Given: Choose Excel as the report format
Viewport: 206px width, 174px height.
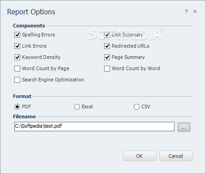Looking at the screenshot, I should click(77, 107).
